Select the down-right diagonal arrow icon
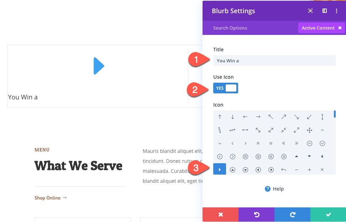This screenshot has height=222, width=346. point(297,117)
